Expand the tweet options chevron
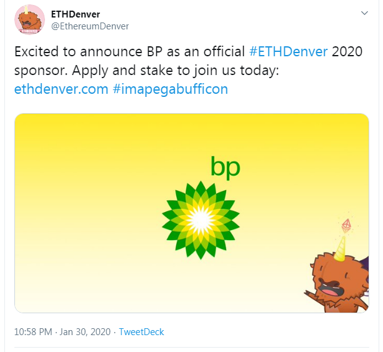This screenshot has height=352, width=383. [x=364, y=13]
